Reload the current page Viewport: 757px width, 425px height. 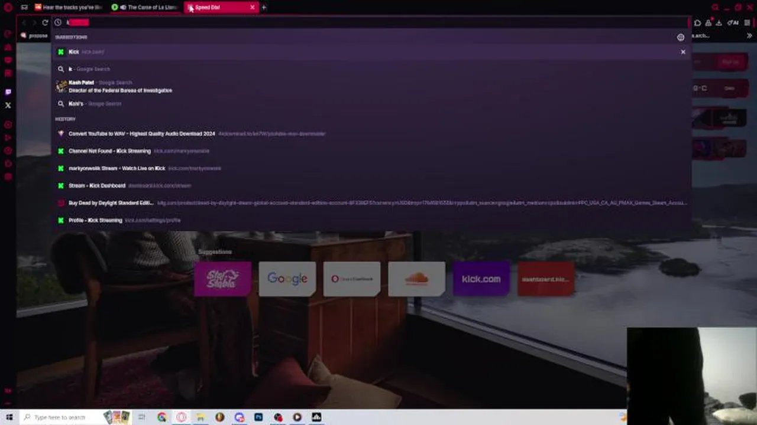coord(45,22)
